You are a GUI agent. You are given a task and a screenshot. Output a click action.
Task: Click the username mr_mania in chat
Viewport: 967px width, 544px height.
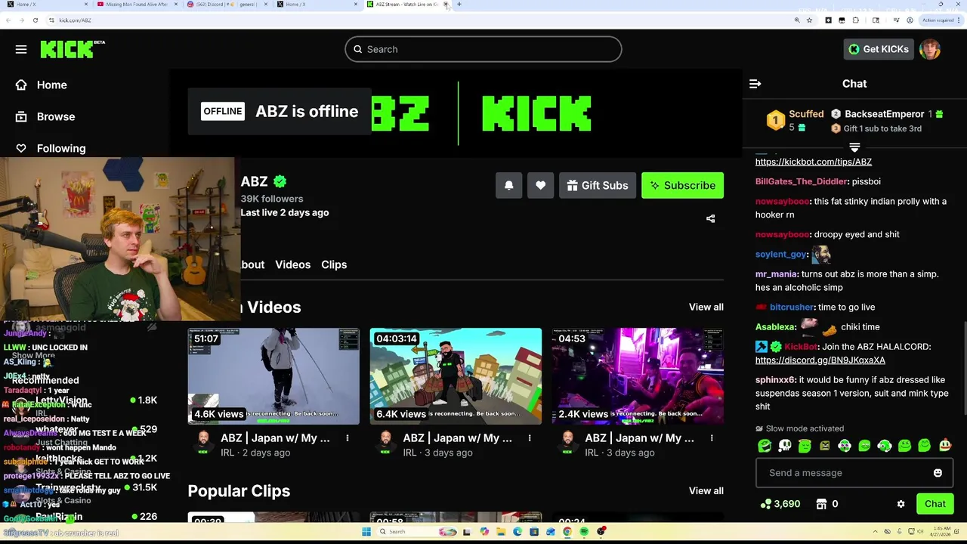click(776, 274)
